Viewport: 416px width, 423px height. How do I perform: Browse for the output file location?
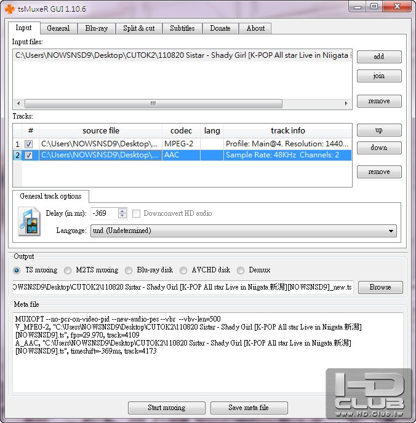tap(380, 287)
